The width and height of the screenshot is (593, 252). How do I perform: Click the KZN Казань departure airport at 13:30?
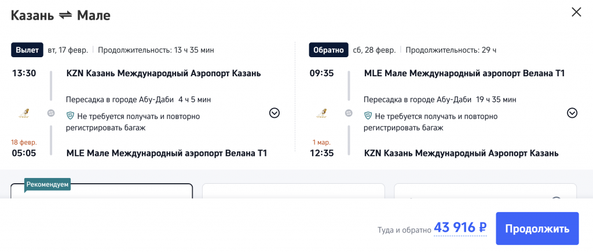tap(163, 73)
